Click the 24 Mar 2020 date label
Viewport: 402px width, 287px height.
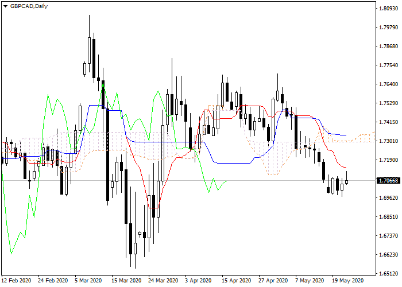163,281
